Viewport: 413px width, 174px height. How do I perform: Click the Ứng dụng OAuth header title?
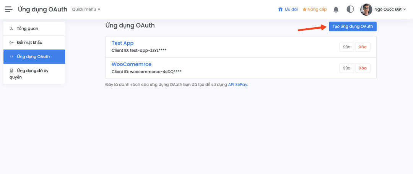(43, 10)
